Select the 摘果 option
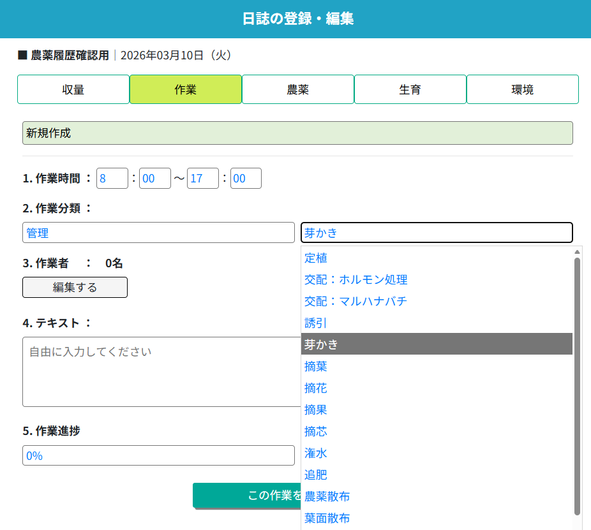The height and width of the screenshot is (530, 591). [x=437, y=409]
